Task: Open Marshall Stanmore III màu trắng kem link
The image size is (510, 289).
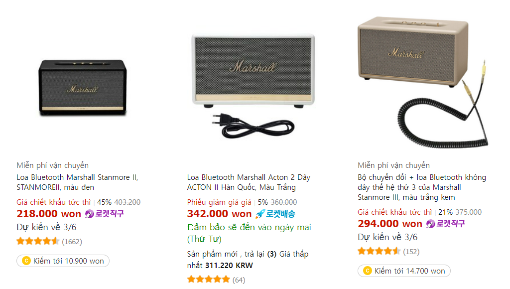Action: (421, 187)
